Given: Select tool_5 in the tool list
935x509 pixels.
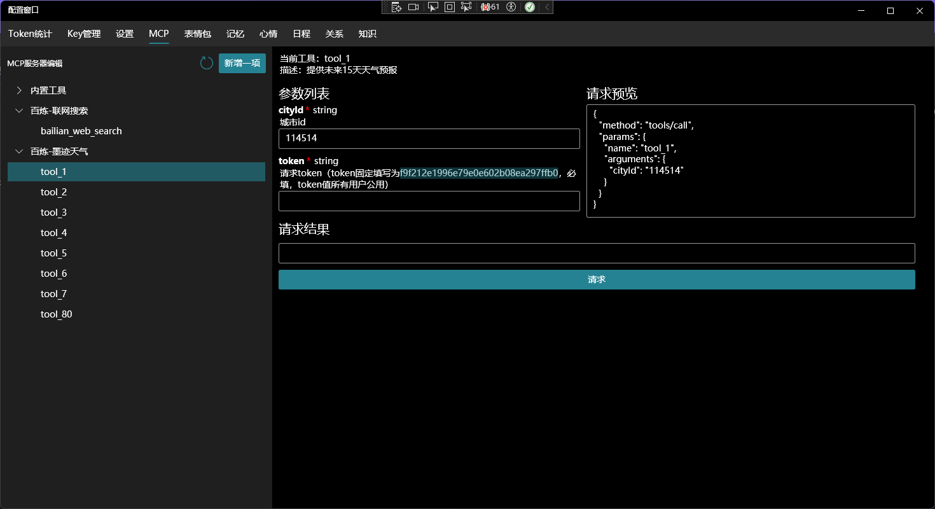Looking at the screenshot, I should tap(53, 253).
